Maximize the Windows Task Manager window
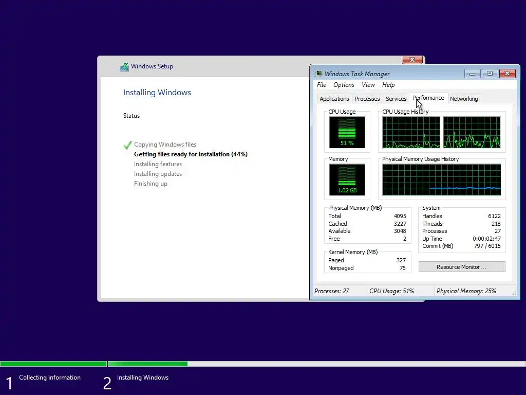This screenshot has height=395, width=526. pyautogui.click(x=490, y=73)
